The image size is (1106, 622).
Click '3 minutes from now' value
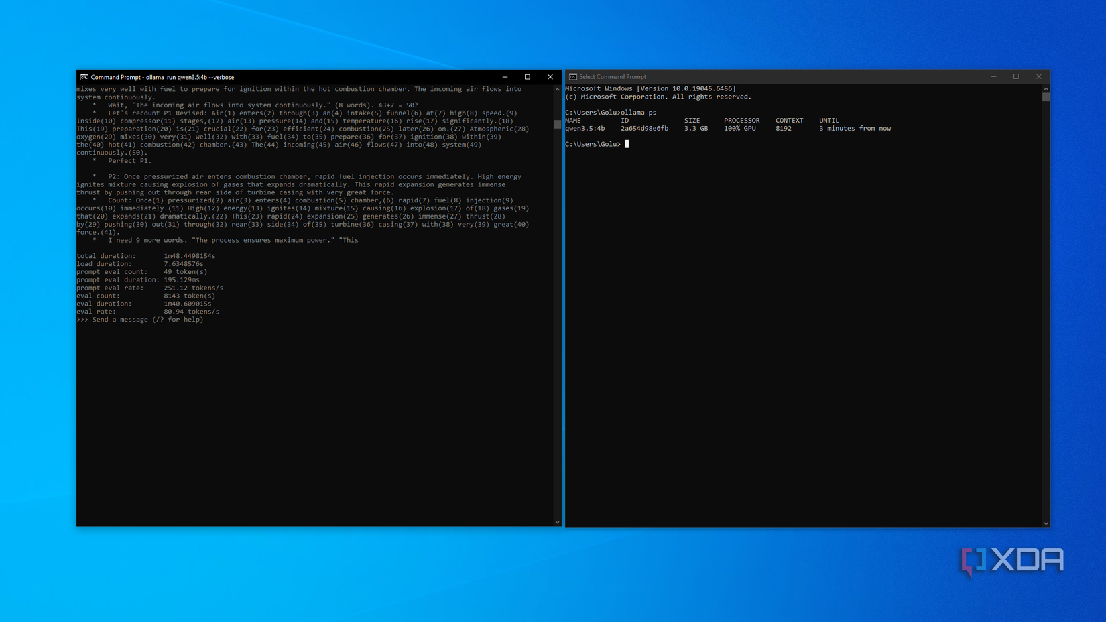pos(855,129)
